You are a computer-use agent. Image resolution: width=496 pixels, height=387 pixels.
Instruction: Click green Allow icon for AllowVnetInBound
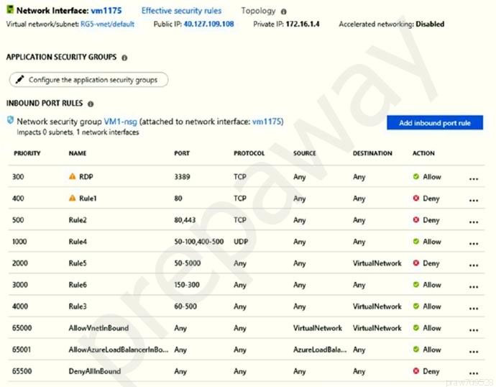coord(416,327)
